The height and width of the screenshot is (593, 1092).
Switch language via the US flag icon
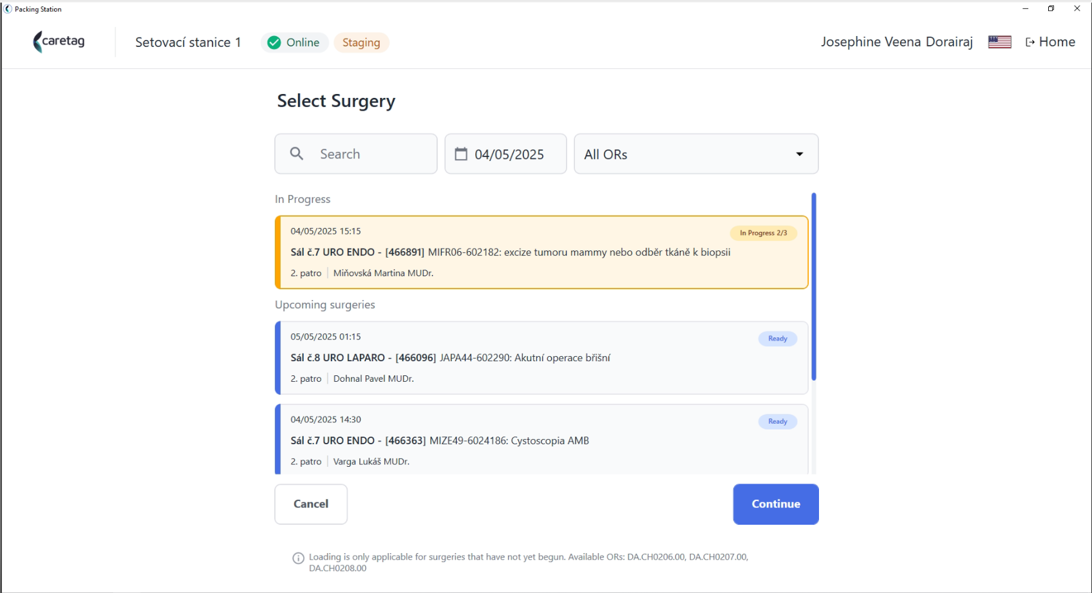pyautogui.click(x=1000, y=42)
